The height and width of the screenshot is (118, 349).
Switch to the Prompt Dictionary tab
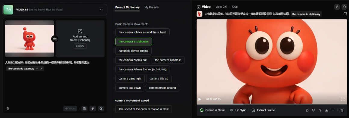[128, 7]
